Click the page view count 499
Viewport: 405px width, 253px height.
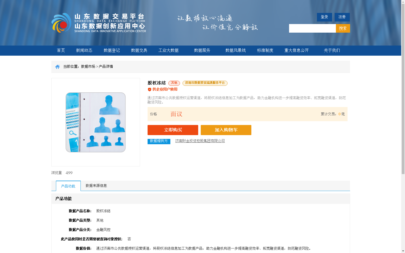point(69,173)
